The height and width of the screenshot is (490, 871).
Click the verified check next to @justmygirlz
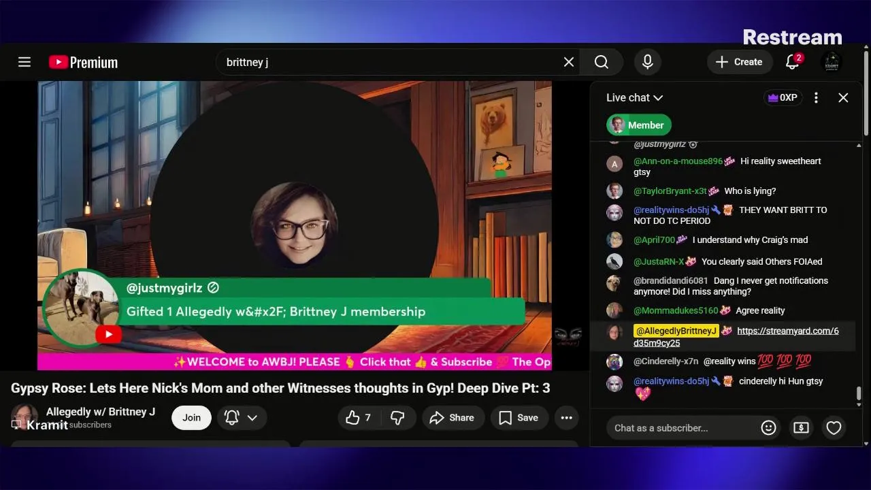[x=213, y=288]
